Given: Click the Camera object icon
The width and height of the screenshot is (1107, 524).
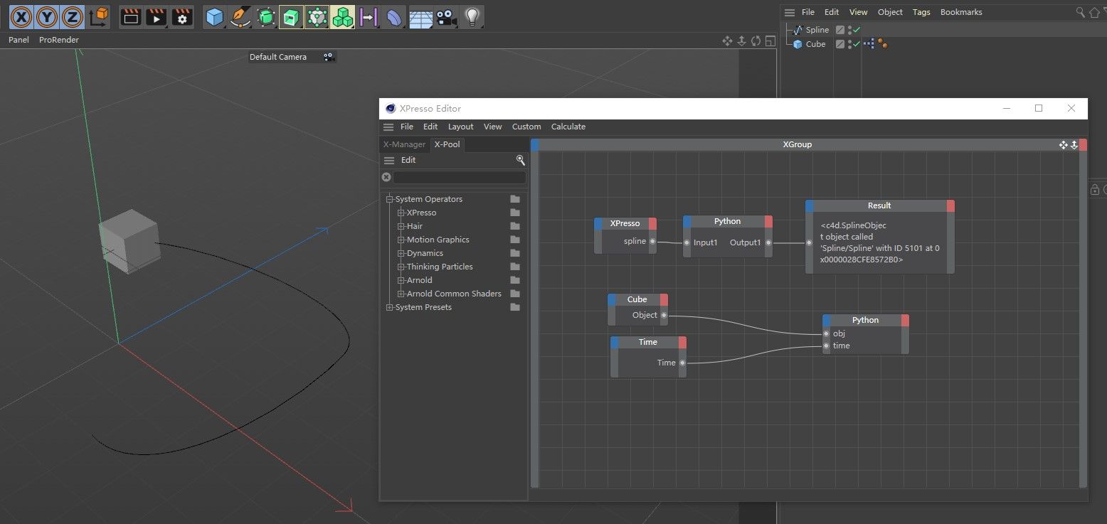Looking at the screenshot, I should pyautogui.click(x=446, y=16).
